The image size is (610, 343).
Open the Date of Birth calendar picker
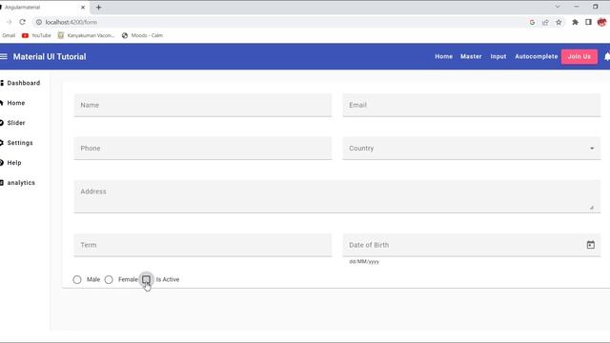591,245
